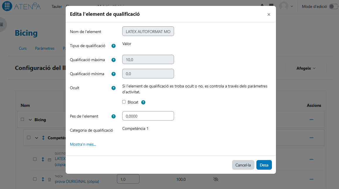
Task: Tick the checkbox for prova OURIGINAL row
Action: (x=35, y=179)
